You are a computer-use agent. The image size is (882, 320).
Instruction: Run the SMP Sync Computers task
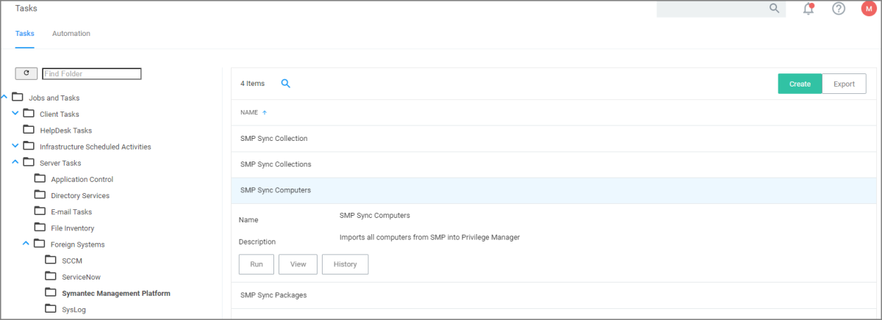pyautogui.click(x=257, y=264)
